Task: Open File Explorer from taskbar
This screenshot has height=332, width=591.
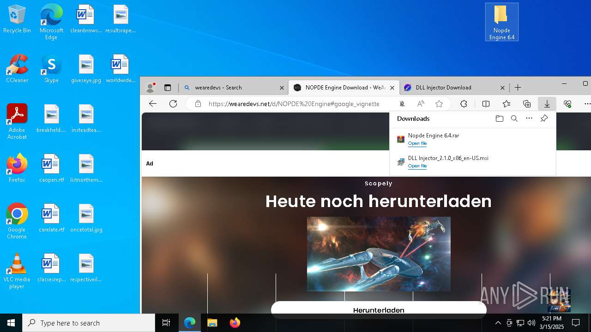Action: (x=212, y=323)
